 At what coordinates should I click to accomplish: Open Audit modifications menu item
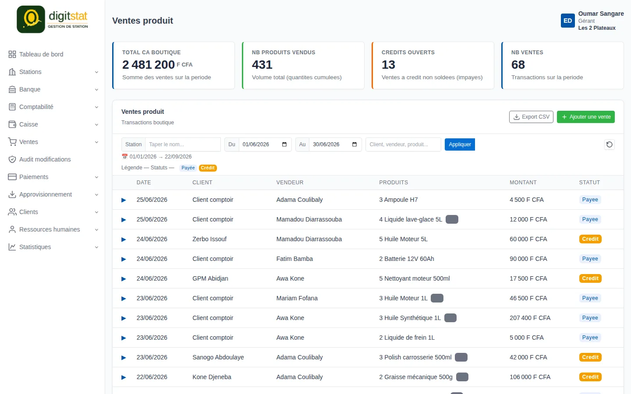(x=53, y=159)
